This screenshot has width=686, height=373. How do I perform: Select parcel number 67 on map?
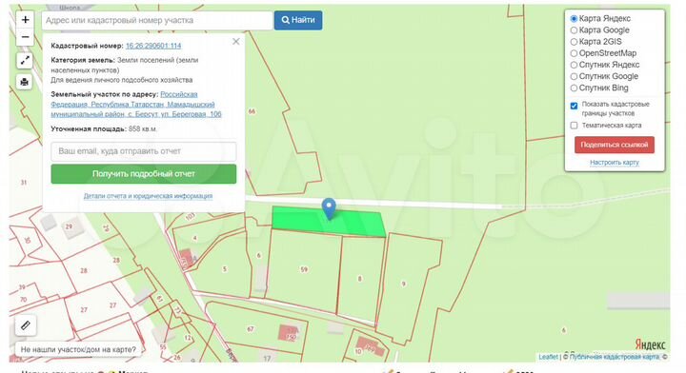coord(251,329)
